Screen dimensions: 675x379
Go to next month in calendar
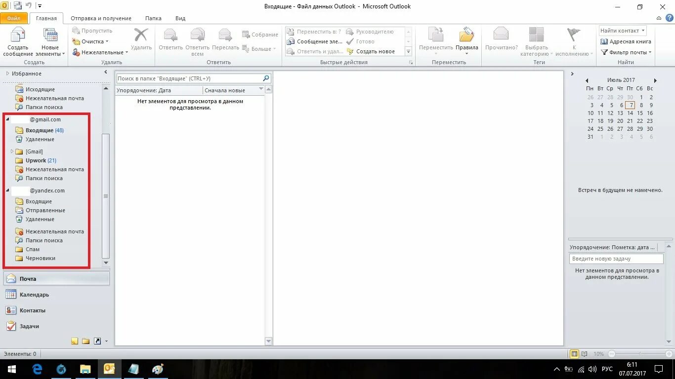655,80
